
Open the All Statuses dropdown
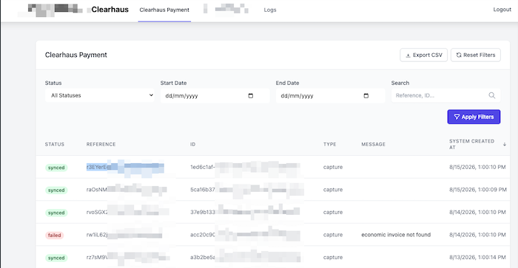[x=100, y=95]
